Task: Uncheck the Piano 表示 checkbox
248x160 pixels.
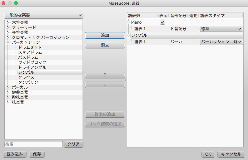Action: tap(163, 22)
